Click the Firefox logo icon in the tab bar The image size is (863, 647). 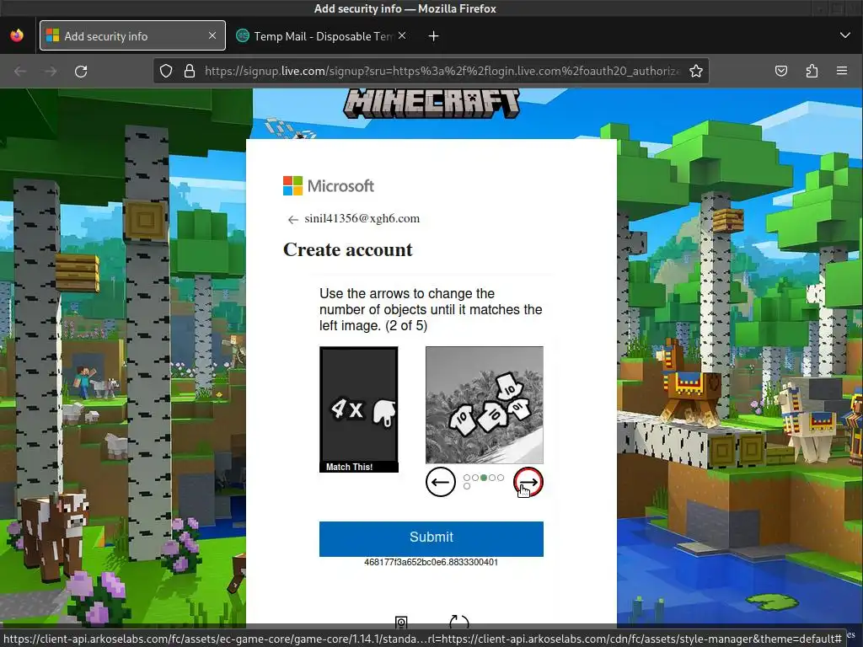(17, 35)
